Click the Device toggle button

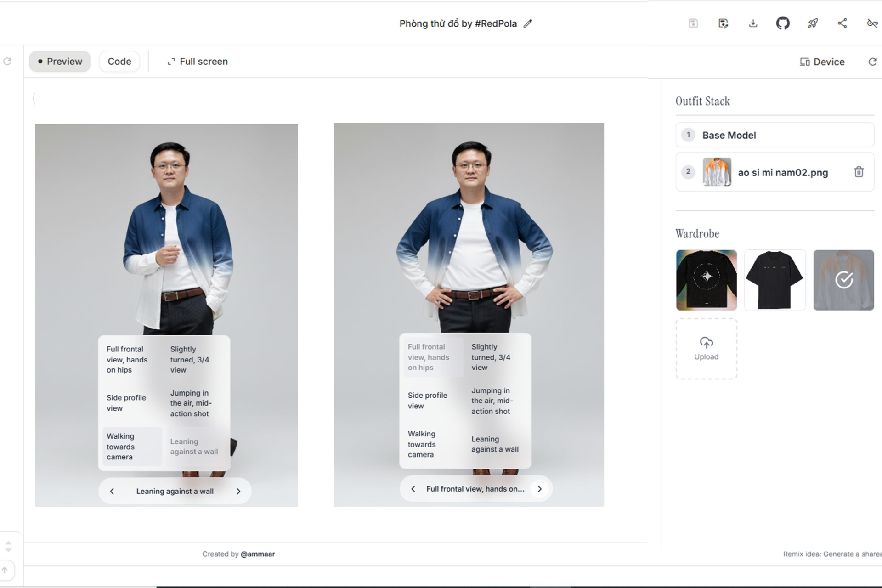[x=822, y=62]
